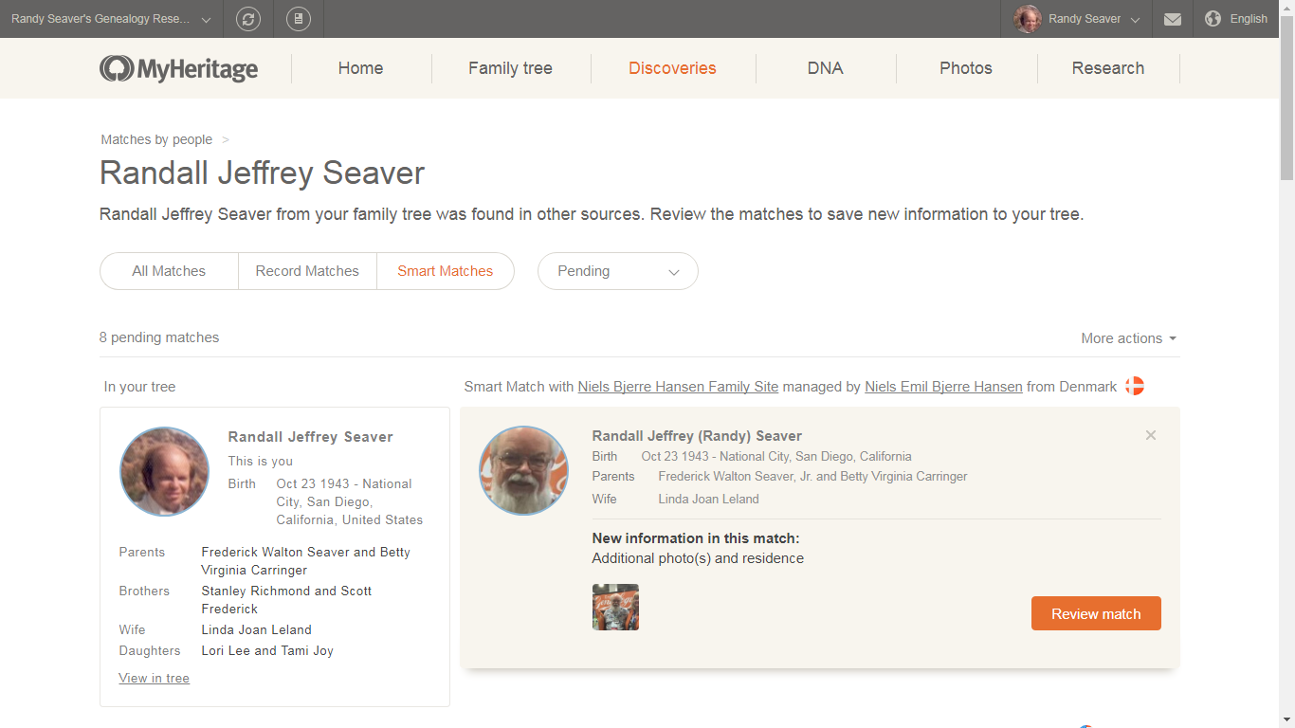Open the document icon in top bar

(x=299, y=19)
